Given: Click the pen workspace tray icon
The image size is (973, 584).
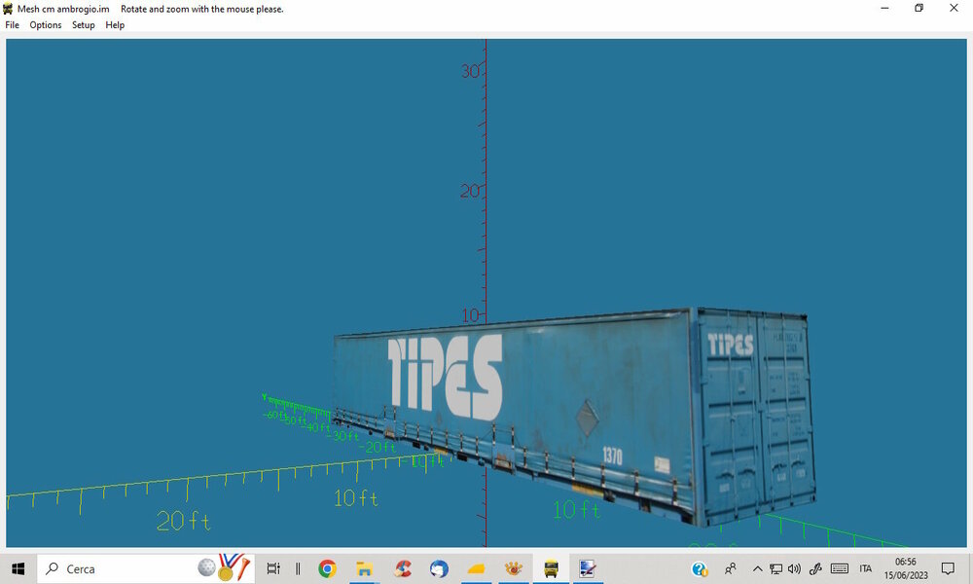Looking at the screenshot, I should [815, 568].
